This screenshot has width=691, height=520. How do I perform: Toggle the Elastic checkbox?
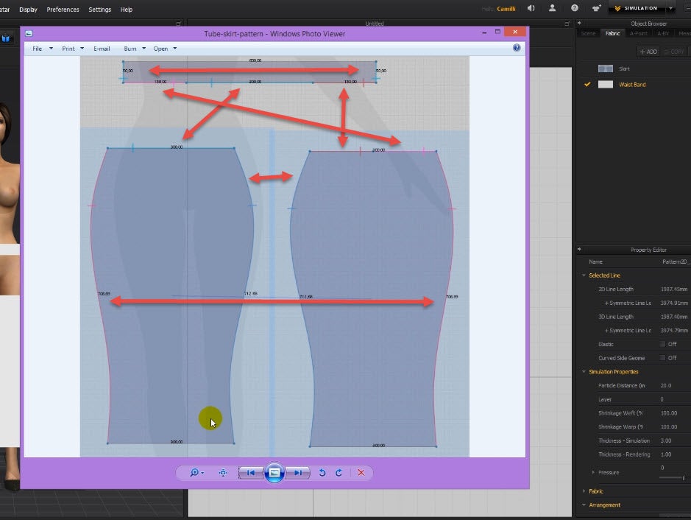[662, 344]
